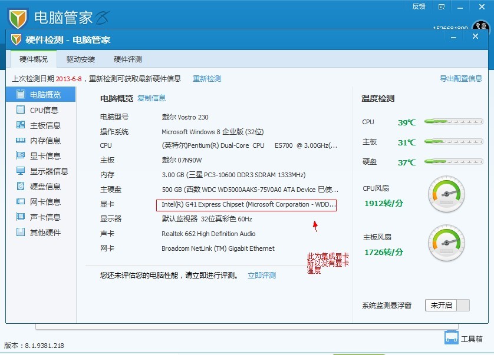Click the 戴尔 Vostro 230 model text

click(185, 117)
